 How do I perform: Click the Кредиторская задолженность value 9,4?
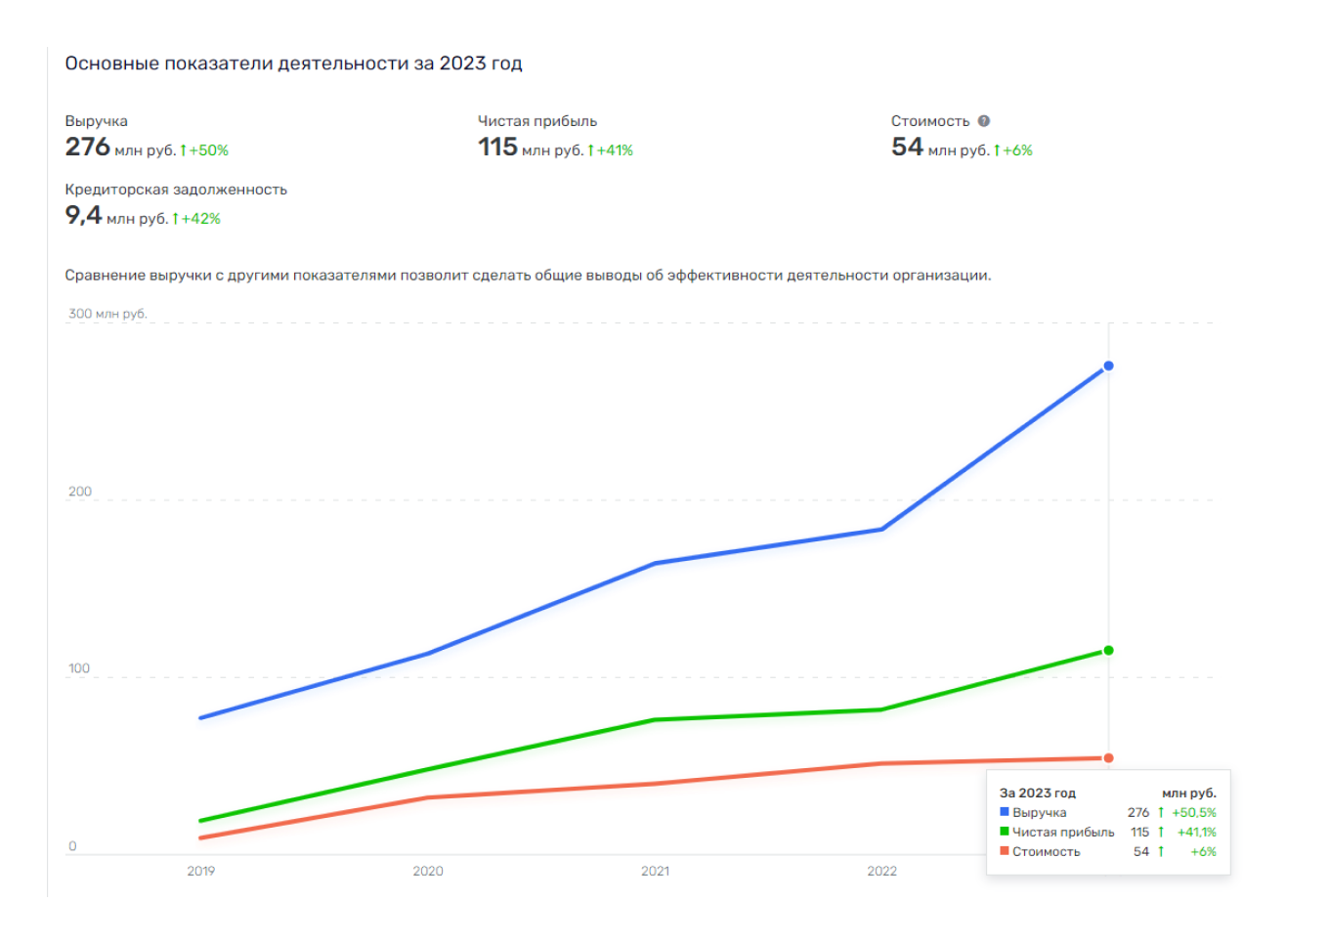83,216
